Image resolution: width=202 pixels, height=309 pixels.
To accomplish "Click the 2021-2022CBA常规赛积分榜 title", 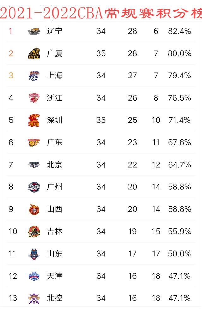I will pos(101,13).
